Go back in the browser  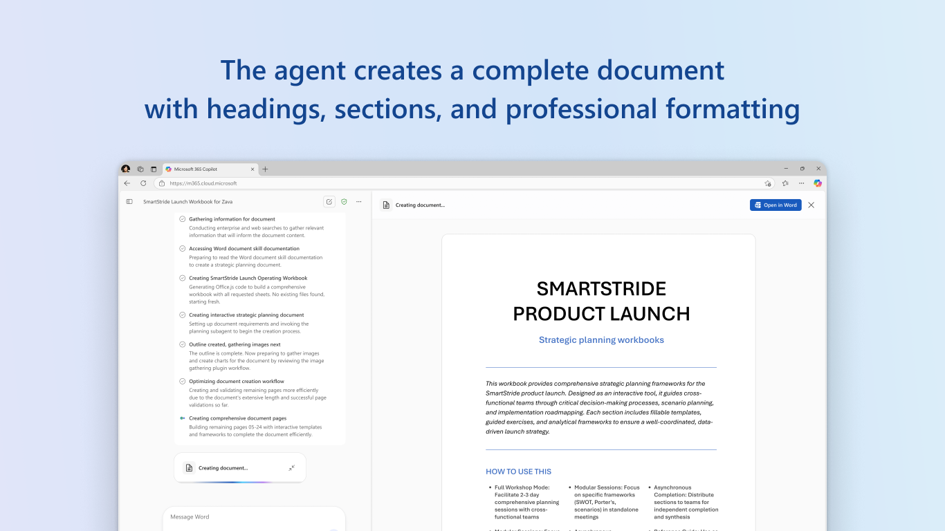click(127, 183)
